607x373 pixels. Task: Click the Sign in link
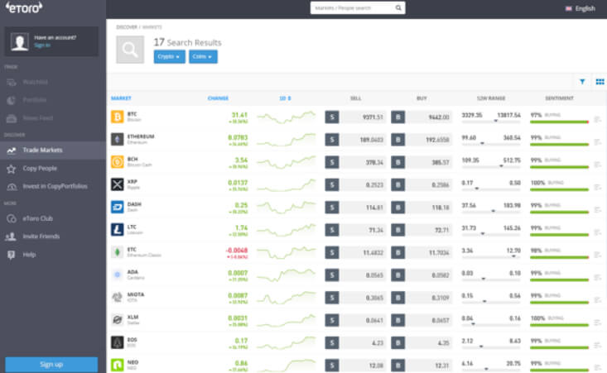[x=42, y=45]
